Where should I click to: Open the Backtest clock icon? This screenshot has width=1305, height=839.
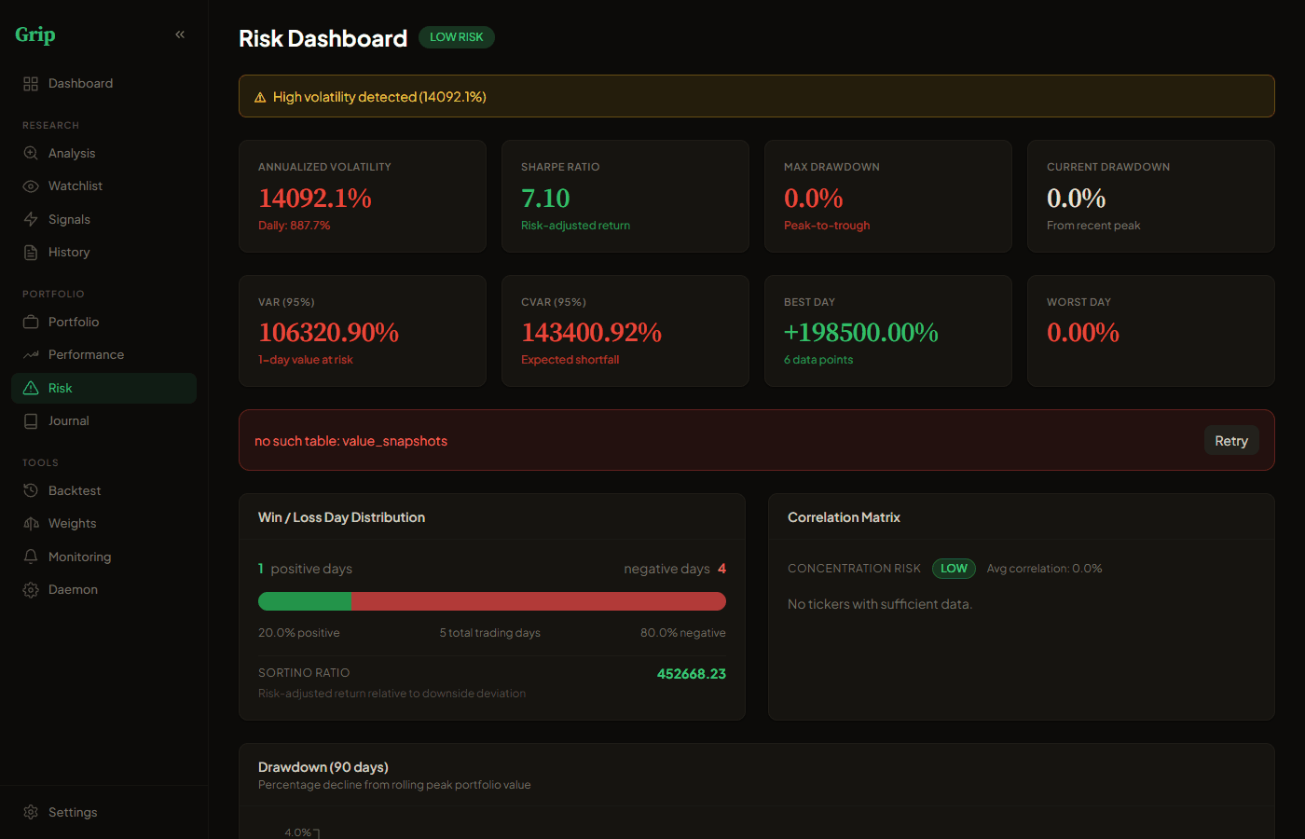pos(31,490)
